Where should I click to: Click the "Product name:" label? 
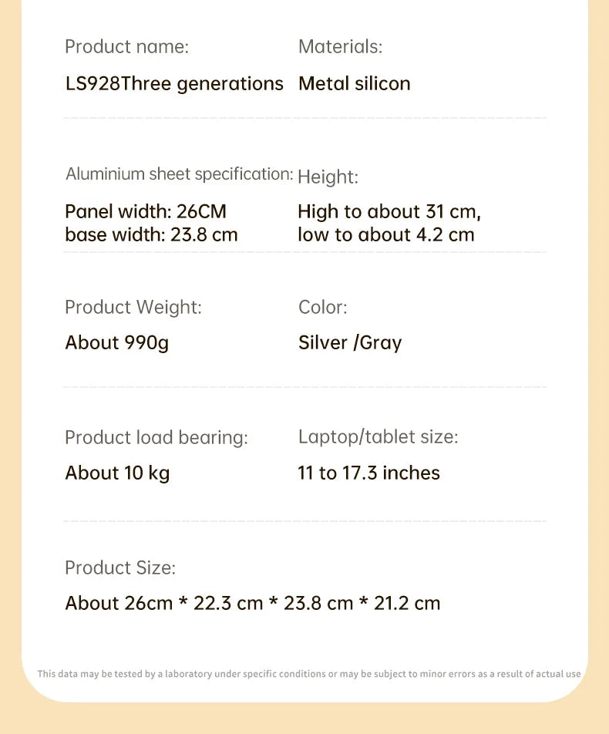click(x=126, y=46)
